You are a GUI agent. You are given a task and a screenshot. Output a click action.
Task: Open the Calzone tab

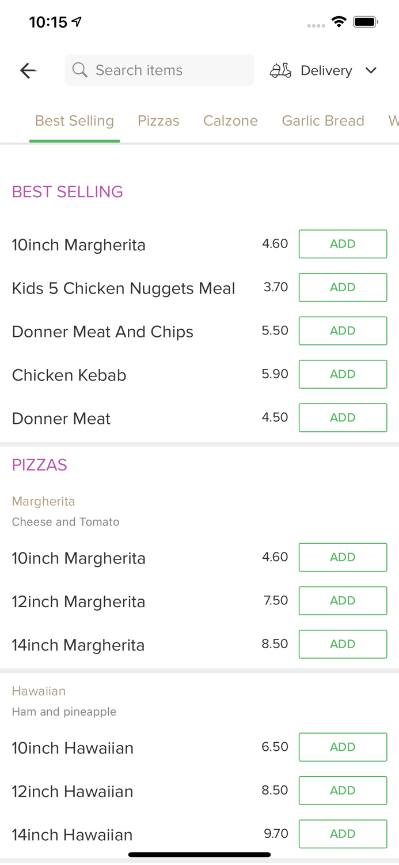(x=230, y=121)
